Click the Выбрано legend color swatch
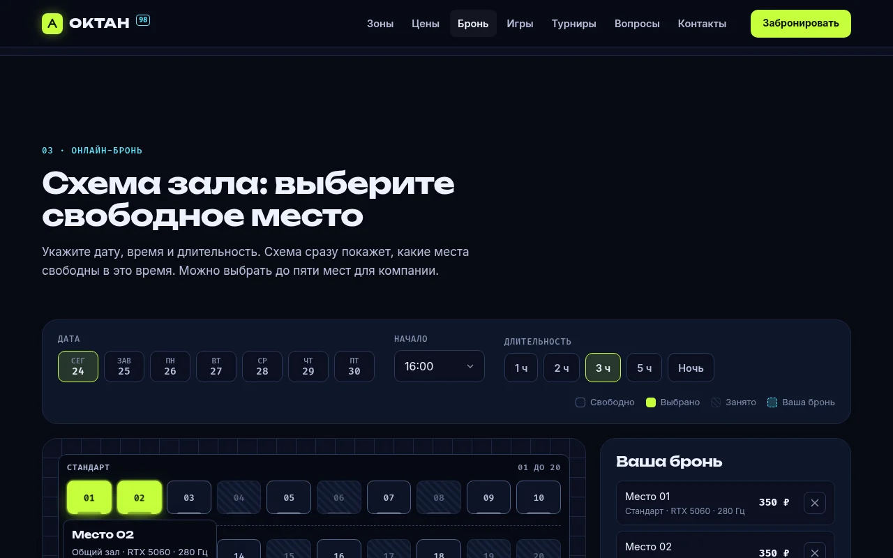This screenshot has height=558, width=893. [651, 402]
